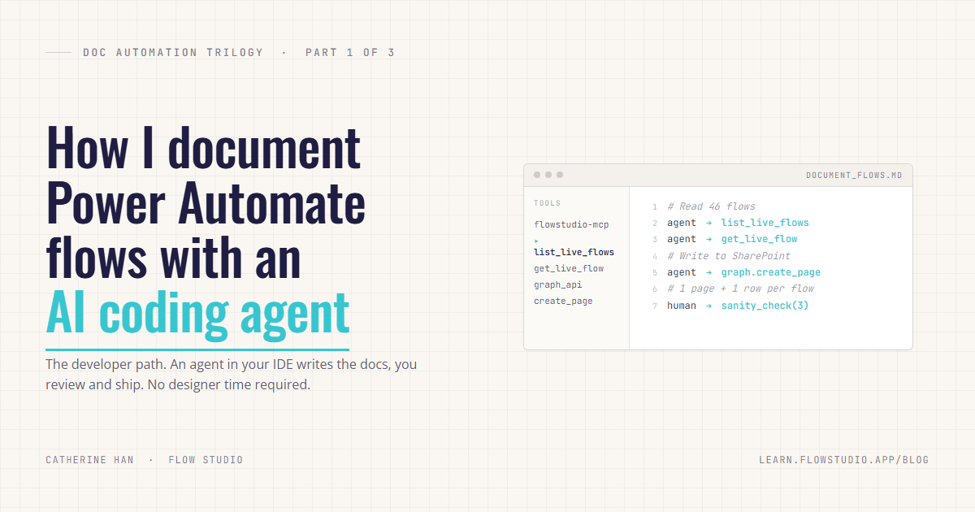The image size is (975, 512).
Task: Click the first window control dot
Action: point(537,175)
